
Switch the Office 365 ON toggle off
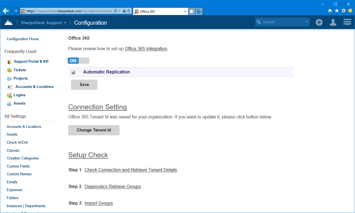78,60
